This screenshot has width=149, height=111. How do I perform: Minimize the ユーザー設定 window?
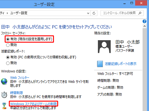(125, 4)
